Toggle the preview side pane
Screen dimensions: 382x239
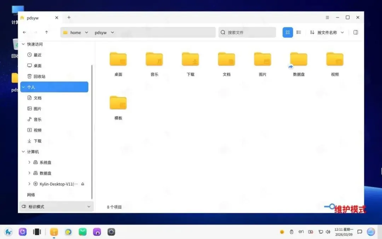coord(356,32)
